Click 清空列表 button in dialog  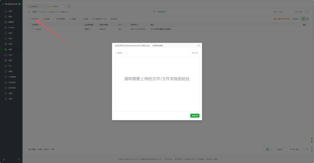point(195,53)
